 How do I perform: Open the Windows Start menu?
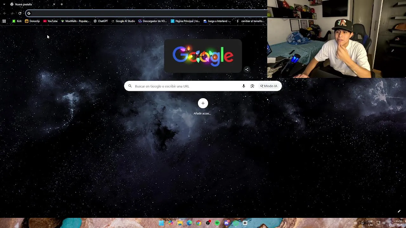point(161,223)
